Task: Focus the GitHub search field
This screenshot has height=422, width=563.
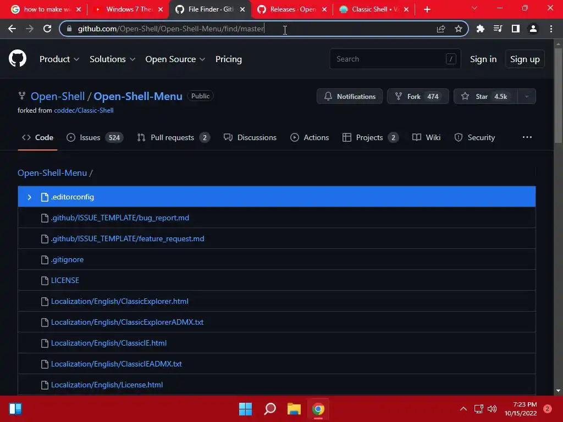Action: (x=395, y=59)
